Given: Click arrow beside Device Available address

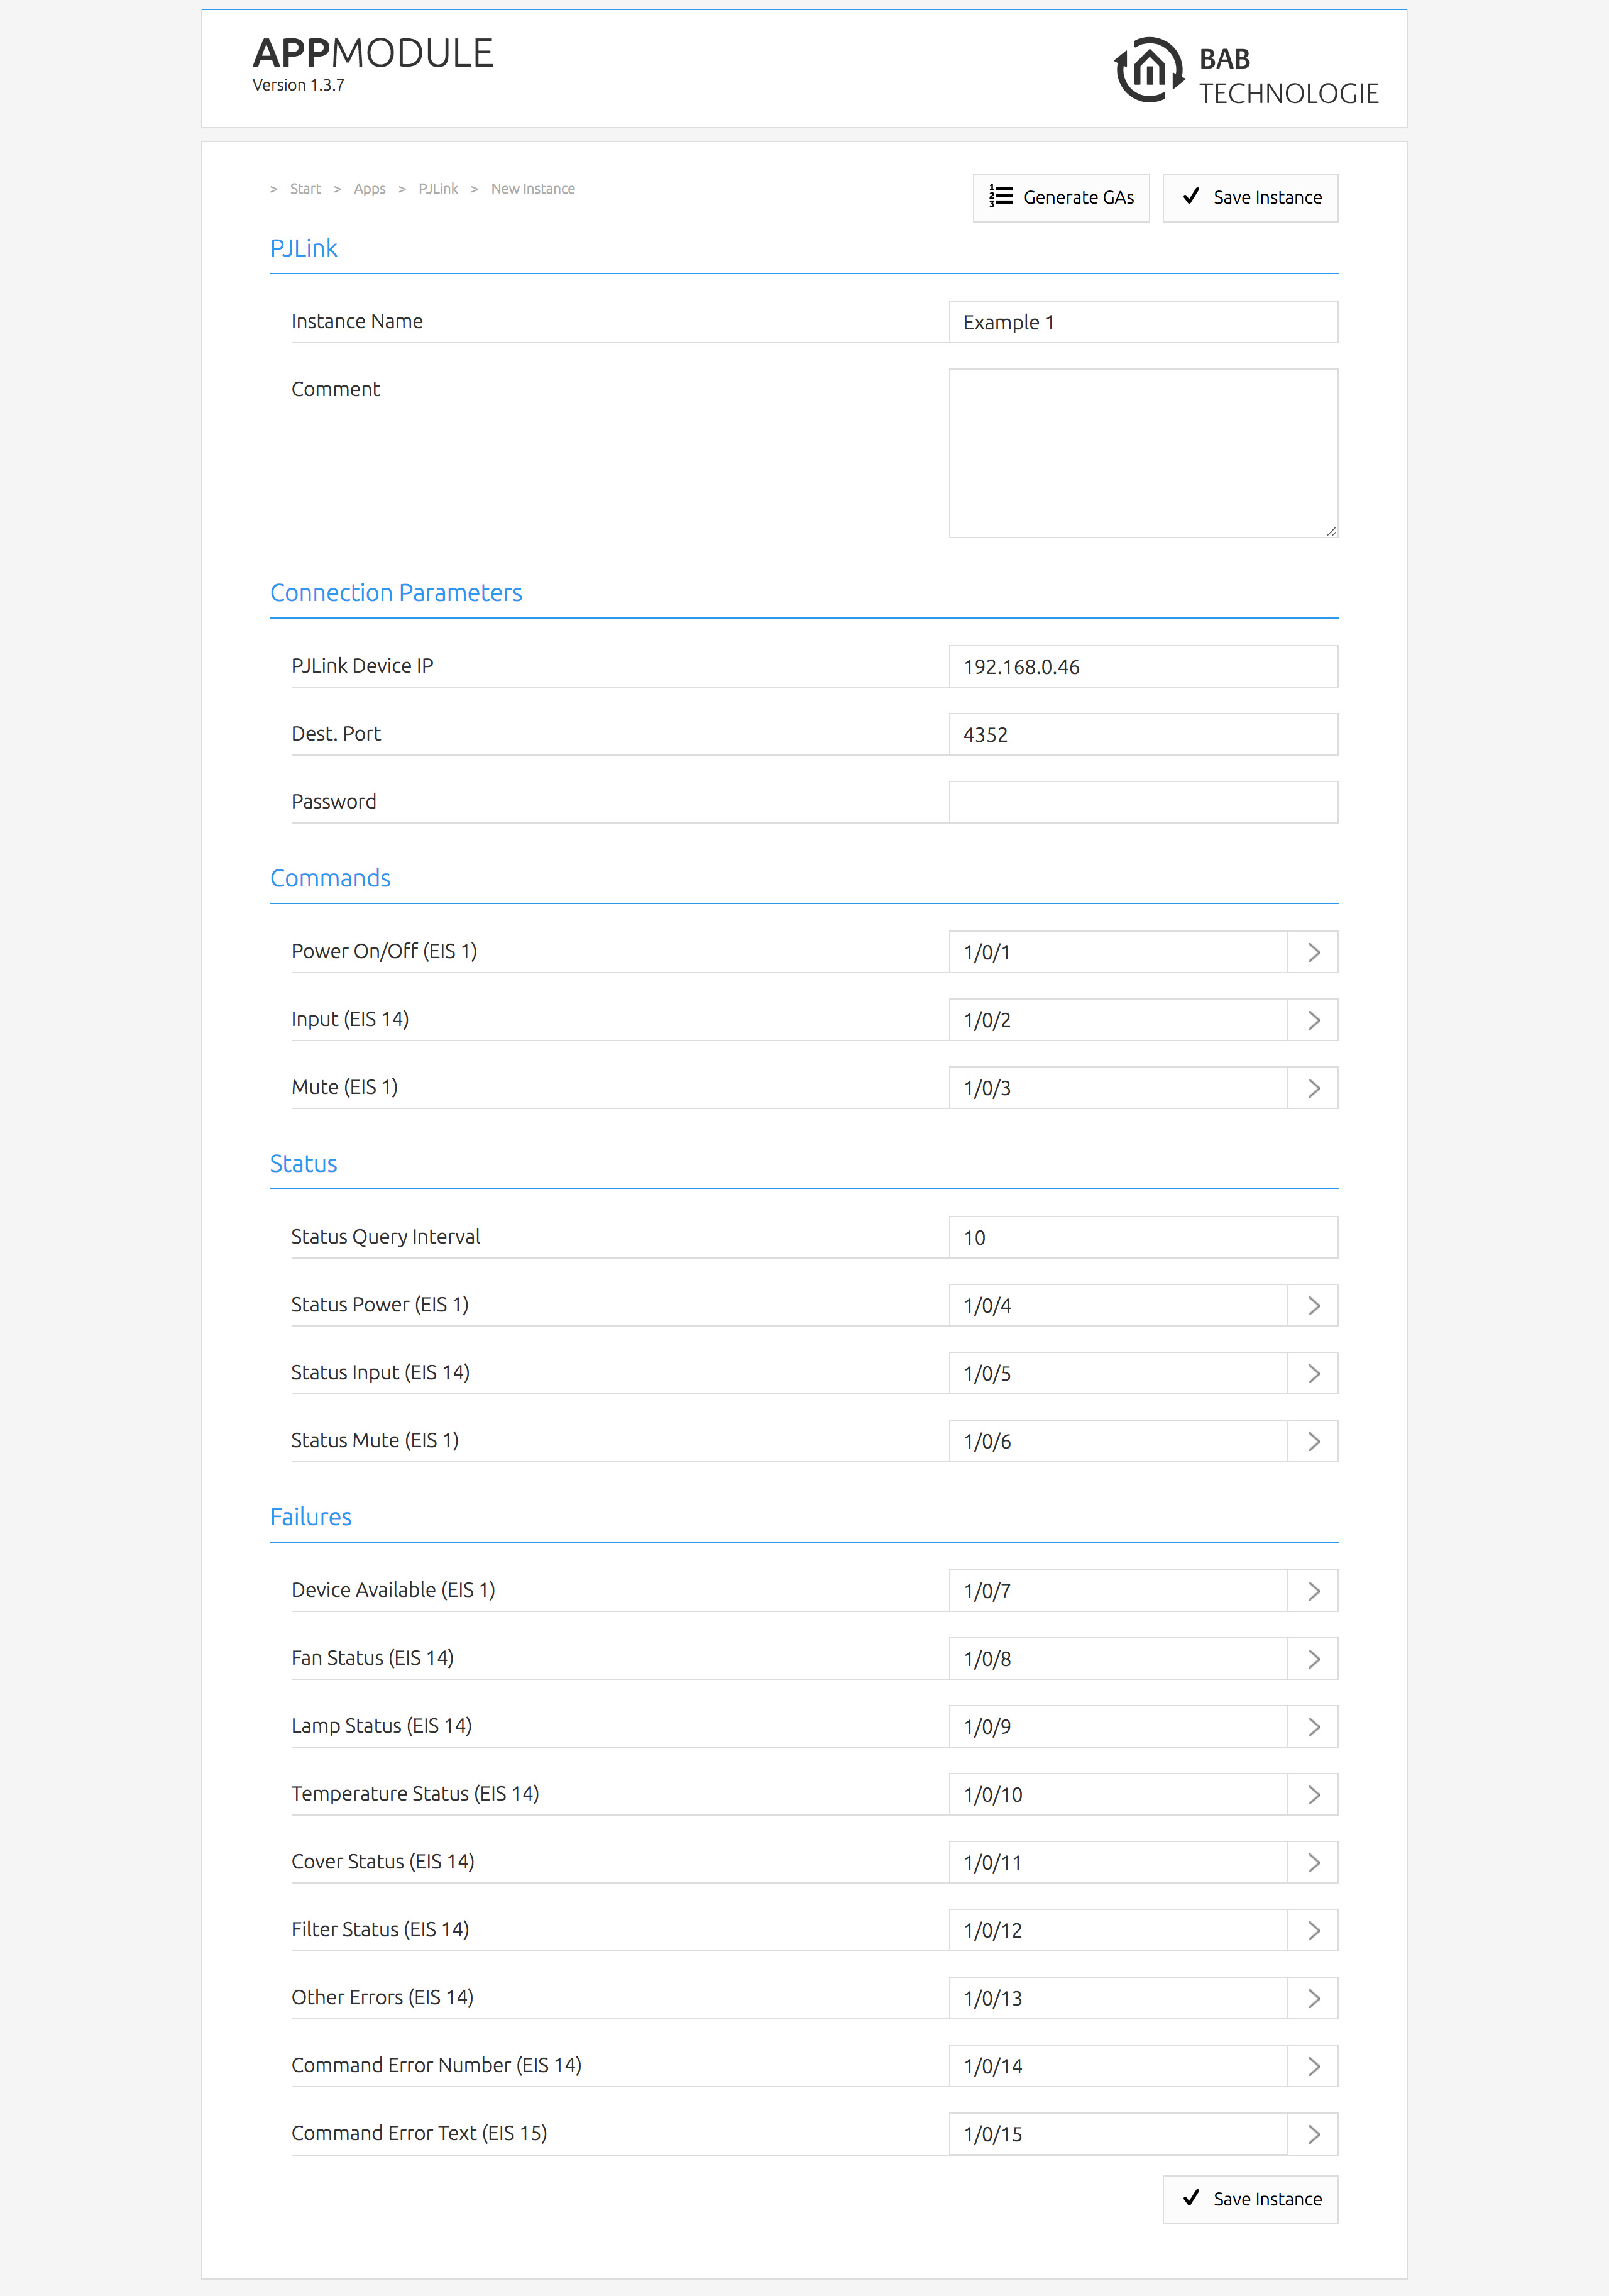Looking at the screenshot, I should tap(1313, 1591).
